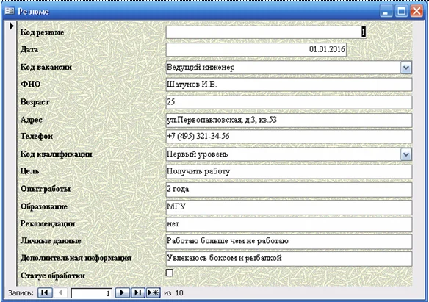429x302 pixels.
Task: Open the Код квалификации dropdown arrow
Action: (x=406, y=154)
